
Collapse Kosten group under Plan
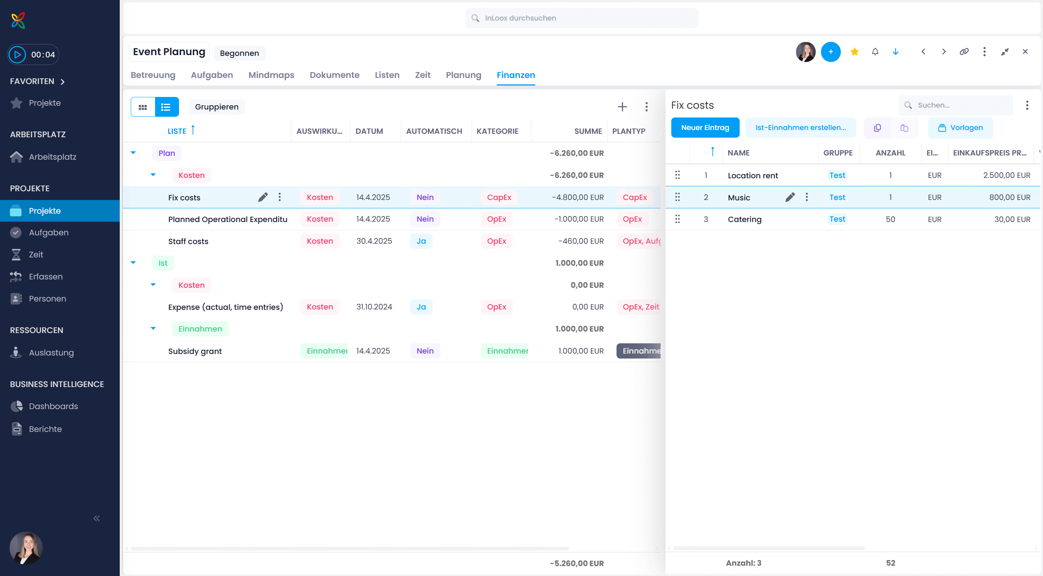click(153, 175)
